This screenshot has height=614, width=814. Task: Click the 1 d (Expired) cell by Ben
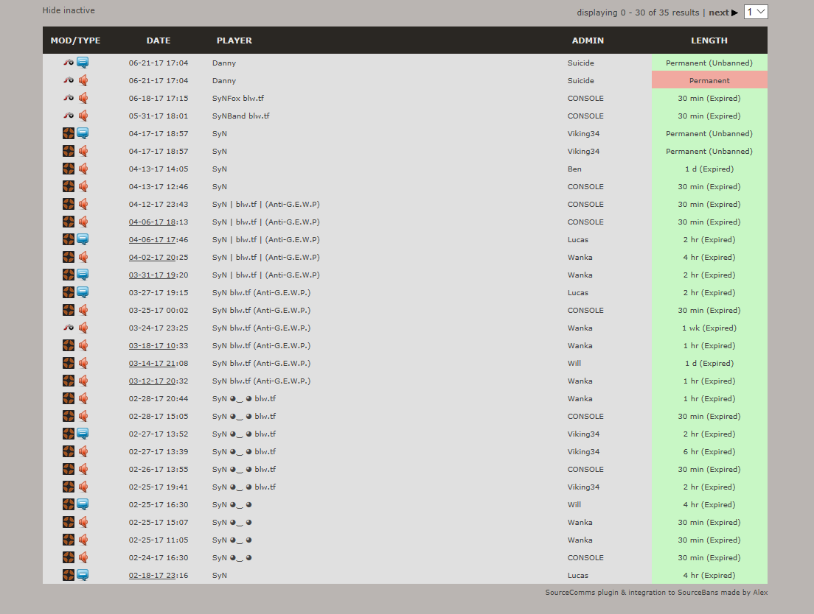click(709, 169)
